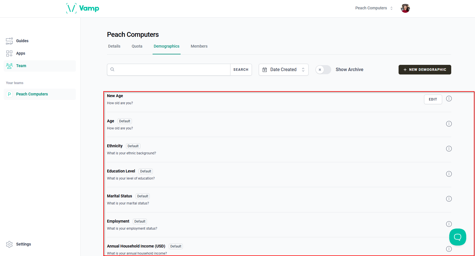Switch to the Quota tab
Image resolution: width=475 pixels, height=256 pixels.
click(137, 46)
